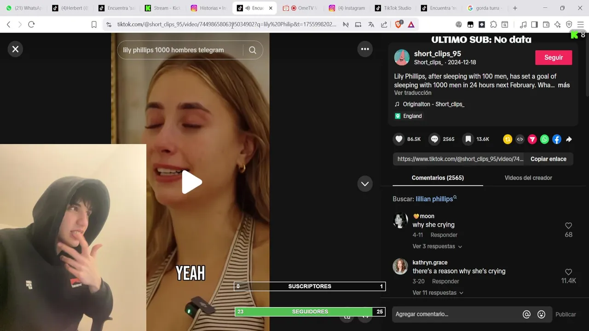The height and width of the screenshot is (331, 589).
Task: Expand "Ver 11 respuestas" replies
Action: tap(438, 293)
